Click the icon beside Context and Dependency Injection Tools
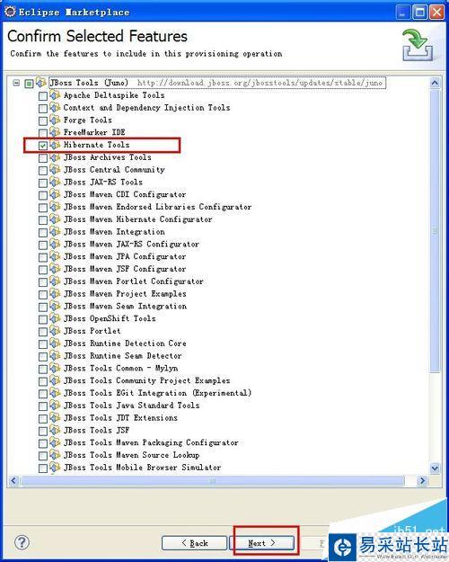 [x=55, y=108]
